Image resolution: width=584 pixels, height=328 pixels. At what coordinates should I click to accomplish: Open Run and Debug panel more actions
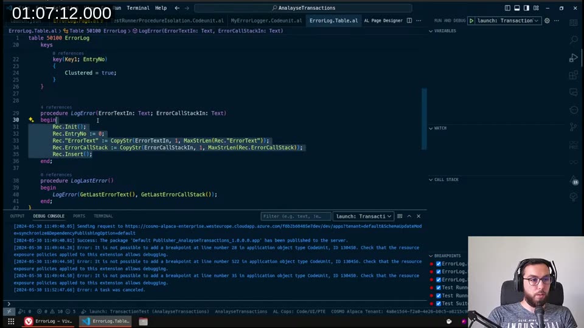pyautogui.click(x=557, y=21)
